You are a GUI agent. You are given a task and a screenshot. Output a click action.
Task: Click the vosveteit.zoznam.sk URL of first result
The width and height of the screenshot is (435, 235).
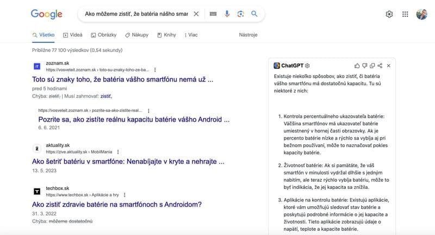tap(97, 70)
